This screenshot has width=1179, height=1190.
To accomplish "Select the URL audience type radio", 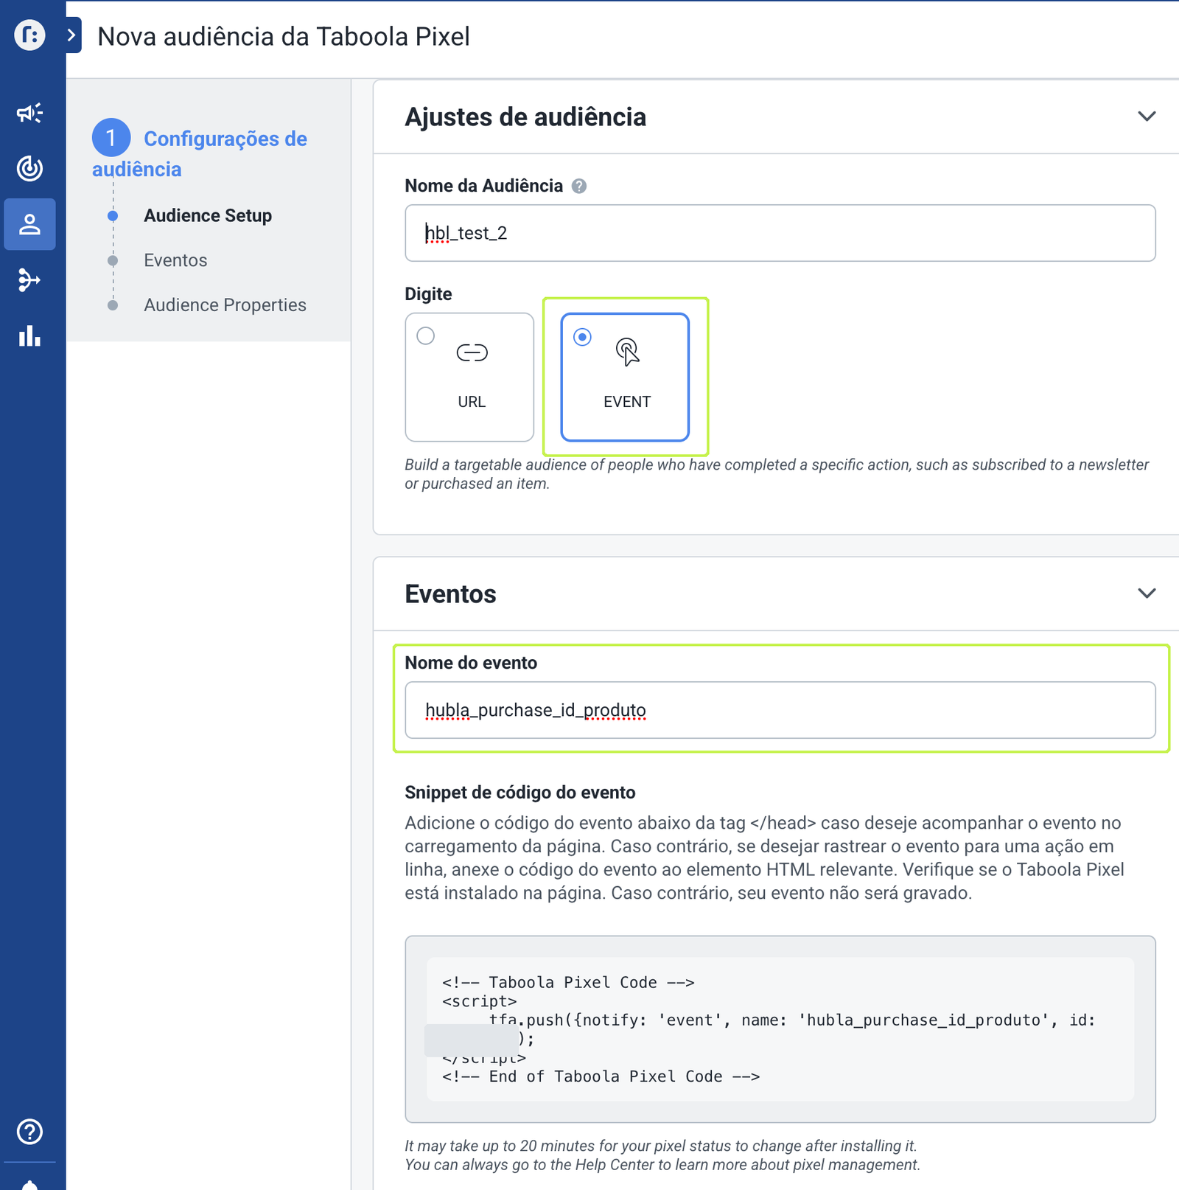I will pyautogui.click(x=425, y=336).
